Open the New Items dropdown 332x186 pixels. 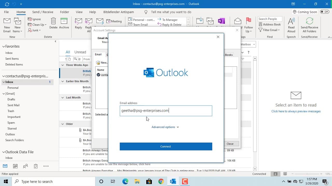coord(17,25)
